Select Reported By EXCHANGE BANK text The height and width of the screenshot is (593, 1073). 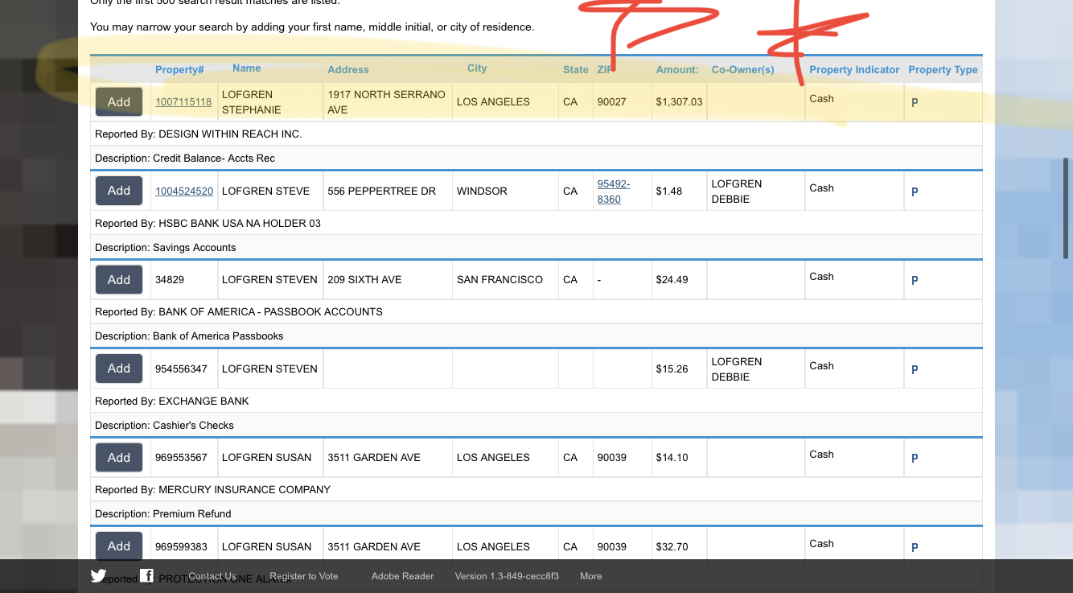coord(172,401)
